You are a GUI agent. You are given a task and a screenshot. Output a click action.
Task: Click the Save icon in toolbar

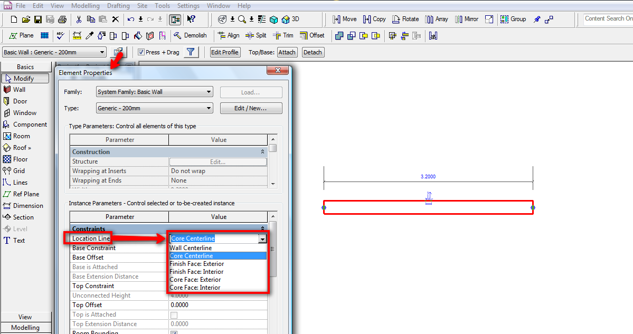pos(38,20)
